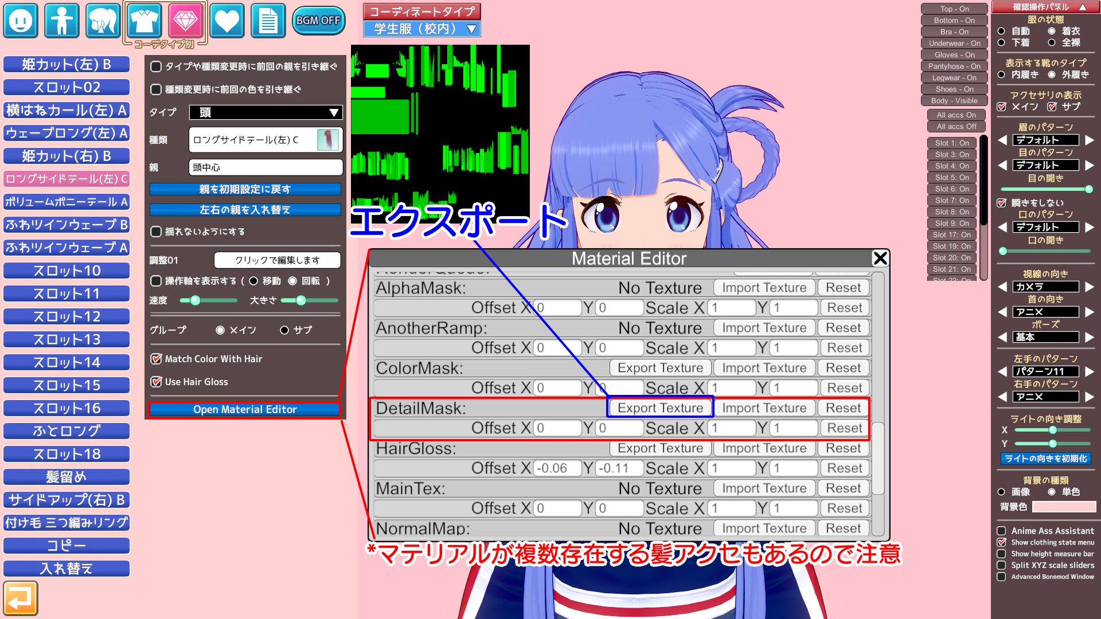
Task: Click the next pose arrow
Action: pos(1090,337)
